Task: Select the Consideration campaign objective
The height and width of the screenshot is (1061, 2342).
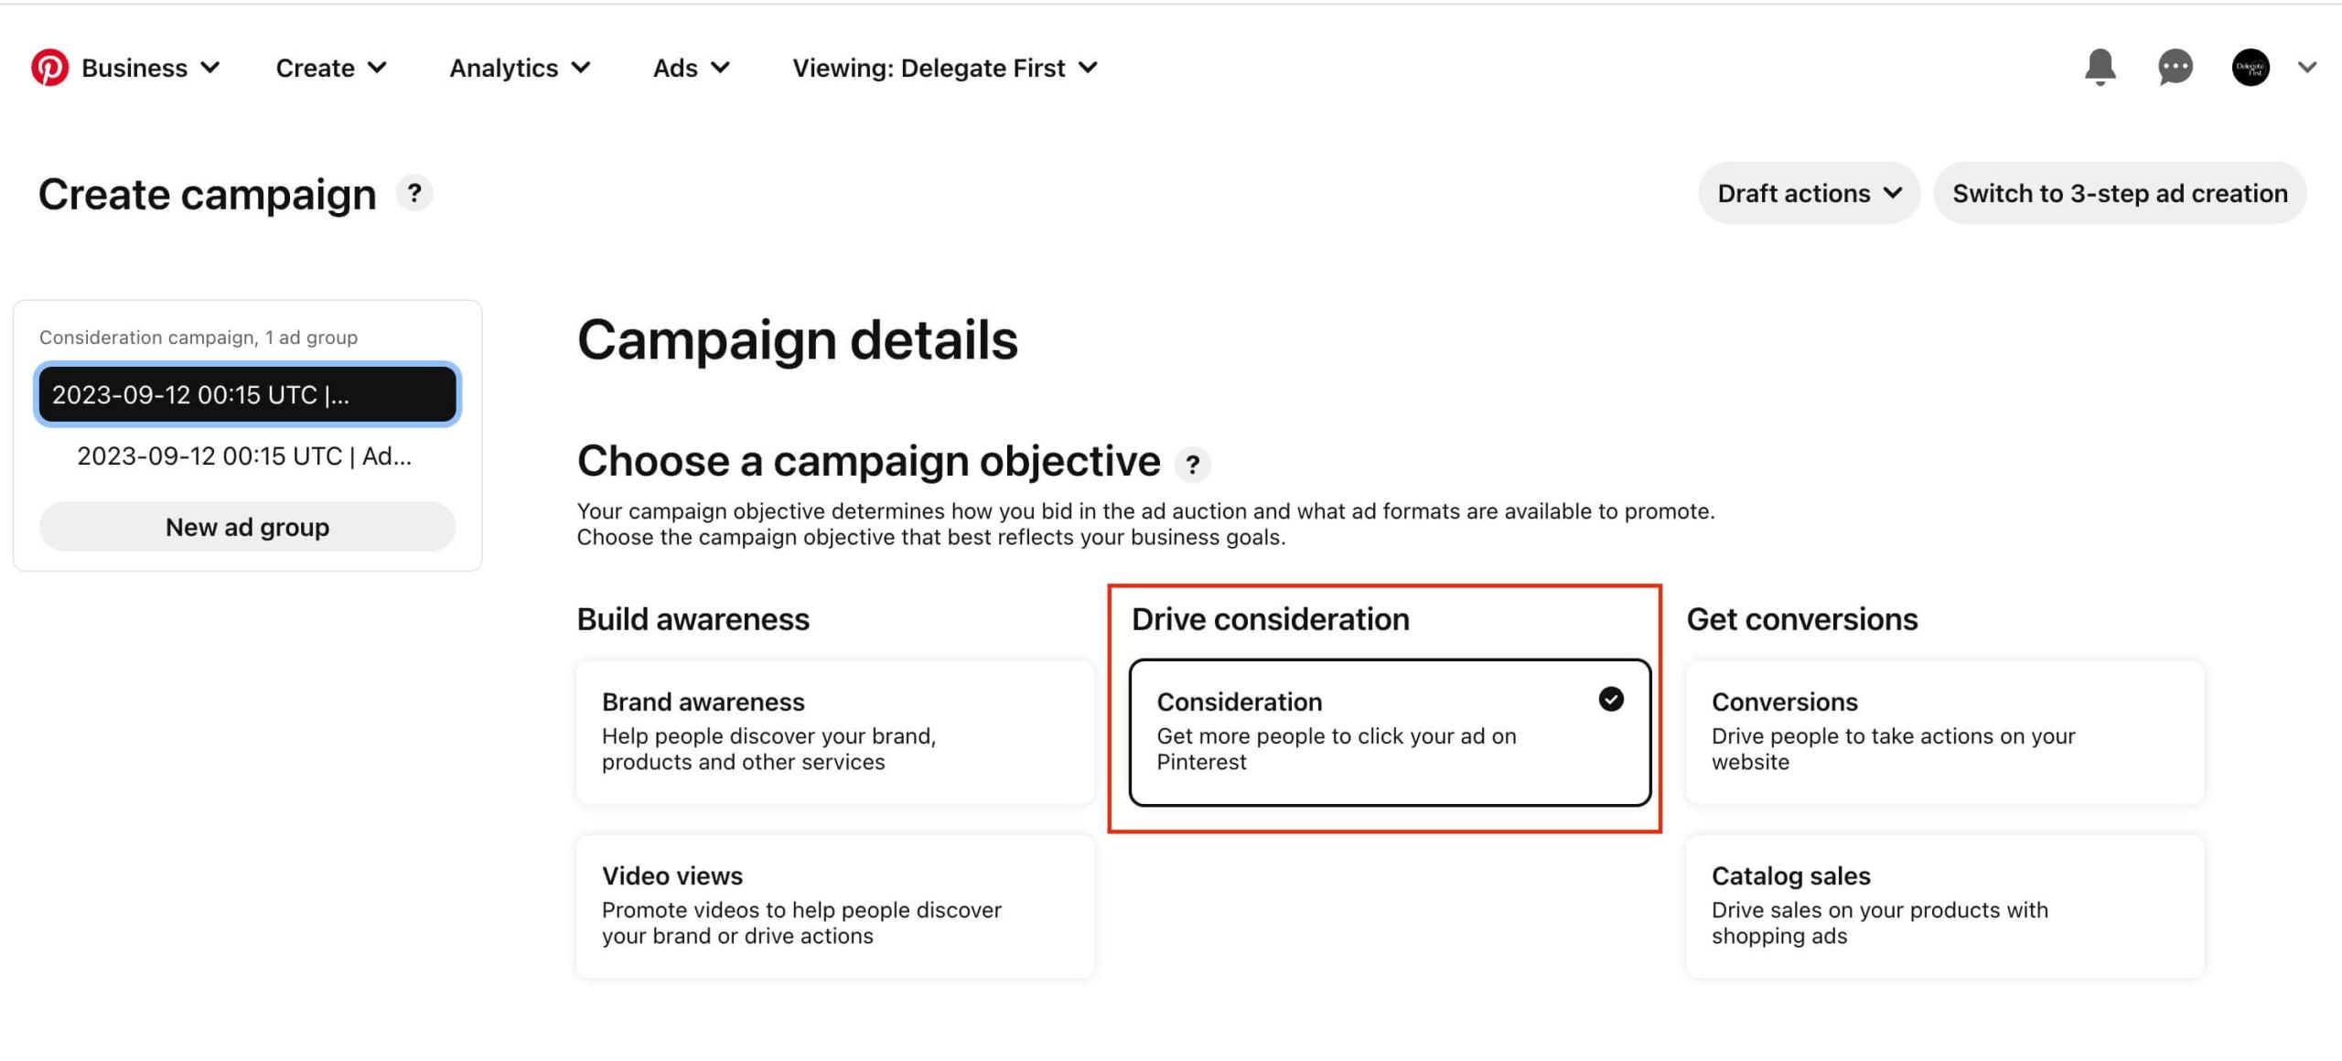Action: point(1386,731)
